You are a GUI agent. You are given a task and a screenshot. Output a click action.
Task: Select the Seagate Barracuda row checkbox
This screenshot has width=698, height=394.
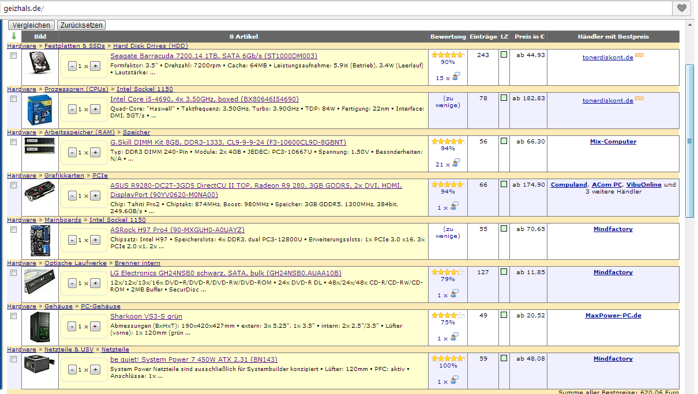tap(14, 56)
